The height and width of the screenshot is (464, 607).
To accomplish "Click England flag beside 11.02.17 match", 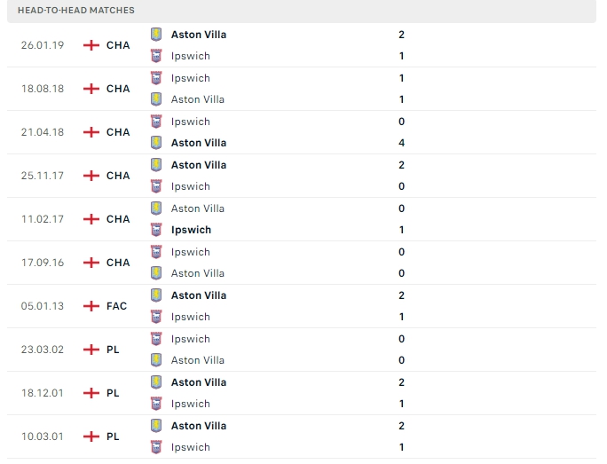I will click(91, 219).
